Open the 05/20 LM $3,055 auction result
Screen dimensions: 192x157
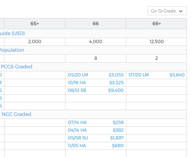pos(95,75)
